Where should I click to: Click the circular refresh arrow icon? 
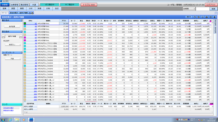tap(195, 17)
